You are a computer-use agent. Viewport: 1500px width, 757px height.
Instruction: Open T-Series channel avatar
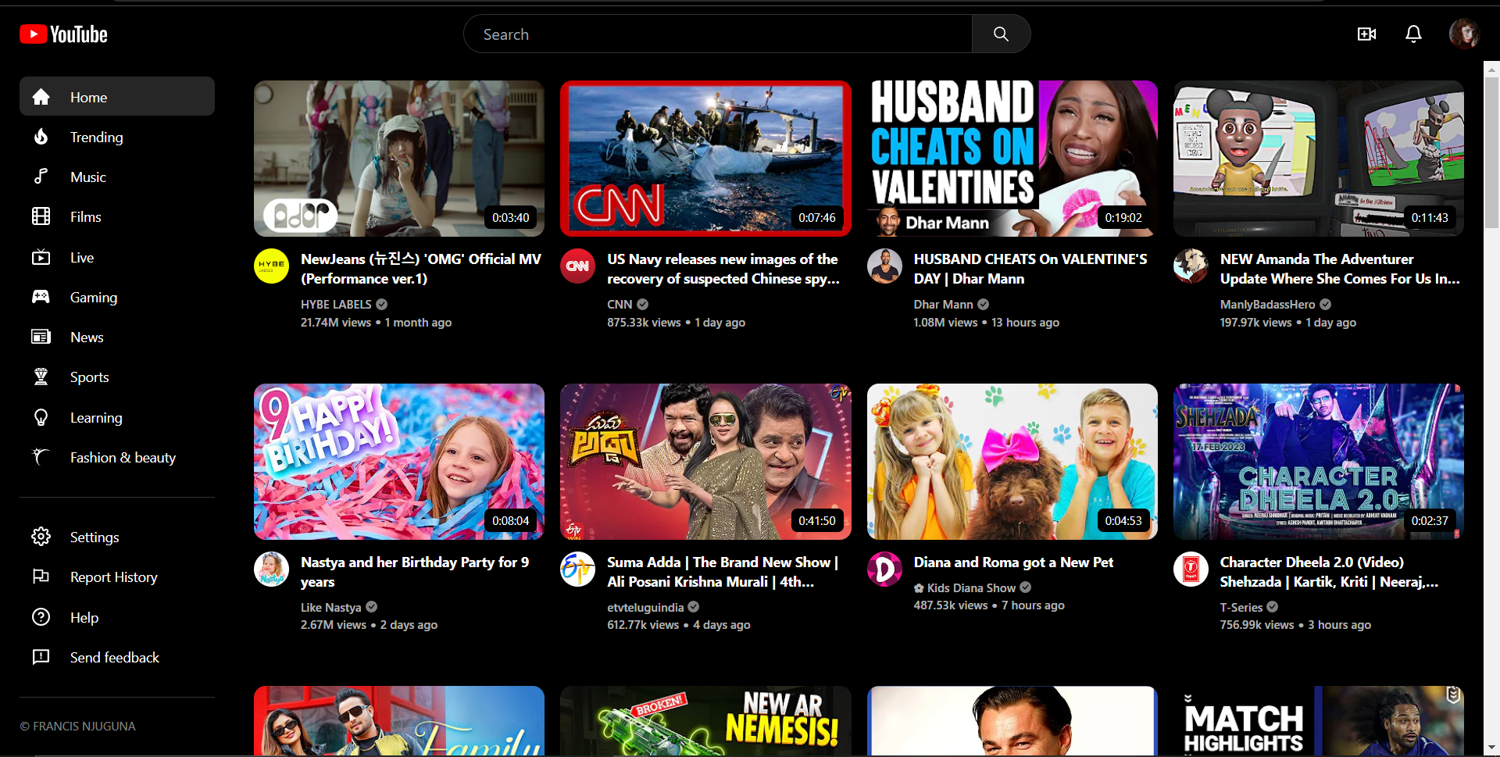[x=1191, y=569]
